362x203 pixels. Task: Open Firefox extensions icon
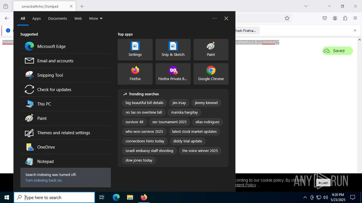tap(345, 18)
